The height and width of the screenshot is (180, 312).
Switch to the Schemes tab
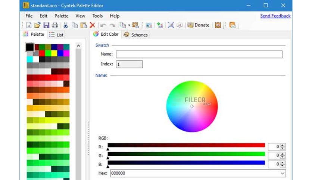pos(135,35)
